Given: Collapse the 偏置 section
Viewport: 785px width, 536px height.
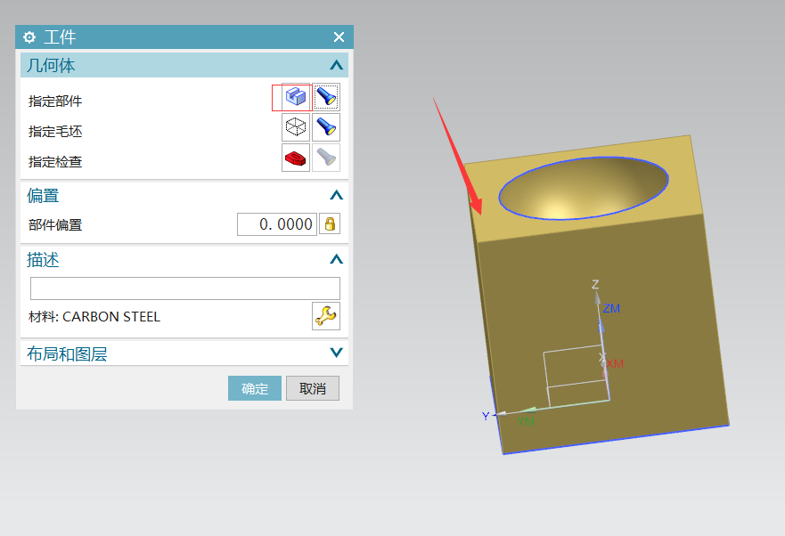Looking at the screenshot, I should [336, 195].
